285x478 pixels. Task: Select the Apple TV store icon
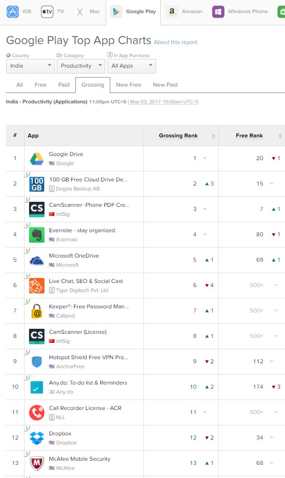coord(47,12)
